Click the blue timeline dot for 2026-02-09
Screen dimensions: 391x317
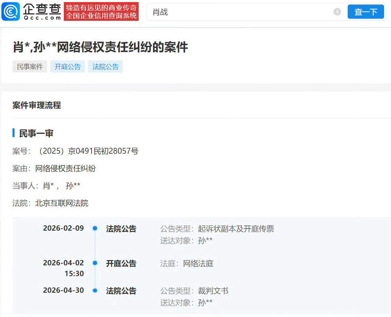pyautogui.click(x=95, y=228)
